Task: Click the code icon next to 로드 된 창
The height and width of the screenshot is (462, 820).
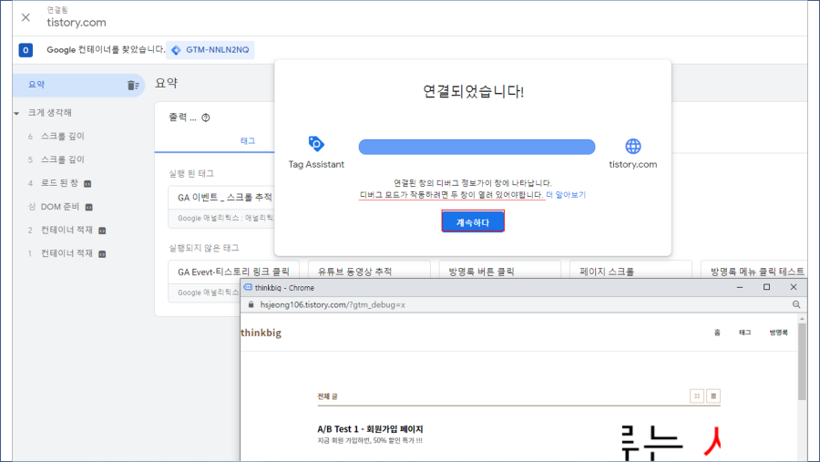Action: pos(87,184)
